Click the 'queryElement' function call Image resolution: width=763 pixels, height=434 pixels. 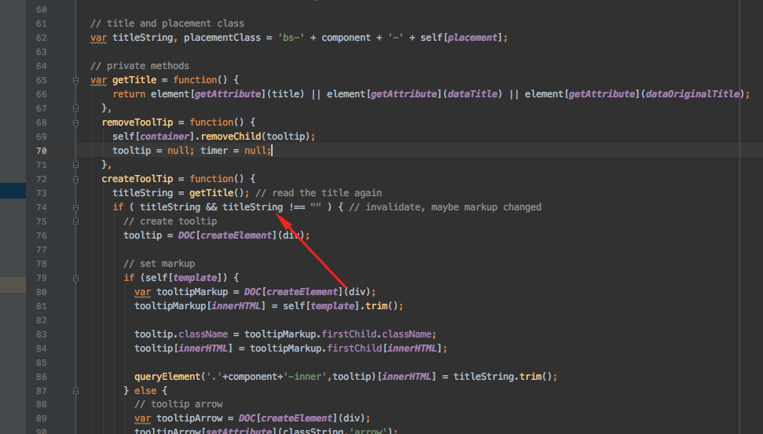[167, 376]
